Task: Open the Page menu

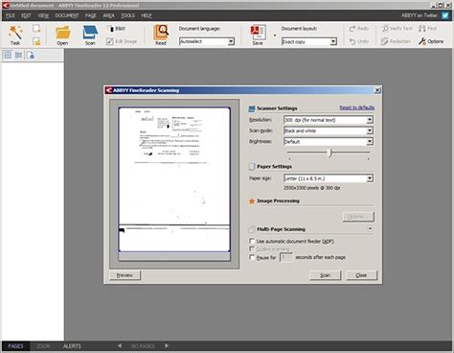Action: click(x=90, y=15)
